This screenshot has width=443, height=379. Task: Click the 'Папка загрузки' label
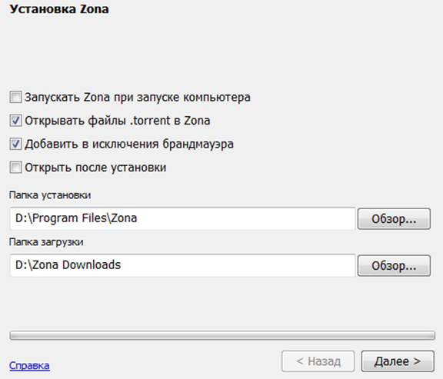coord(46,242)
